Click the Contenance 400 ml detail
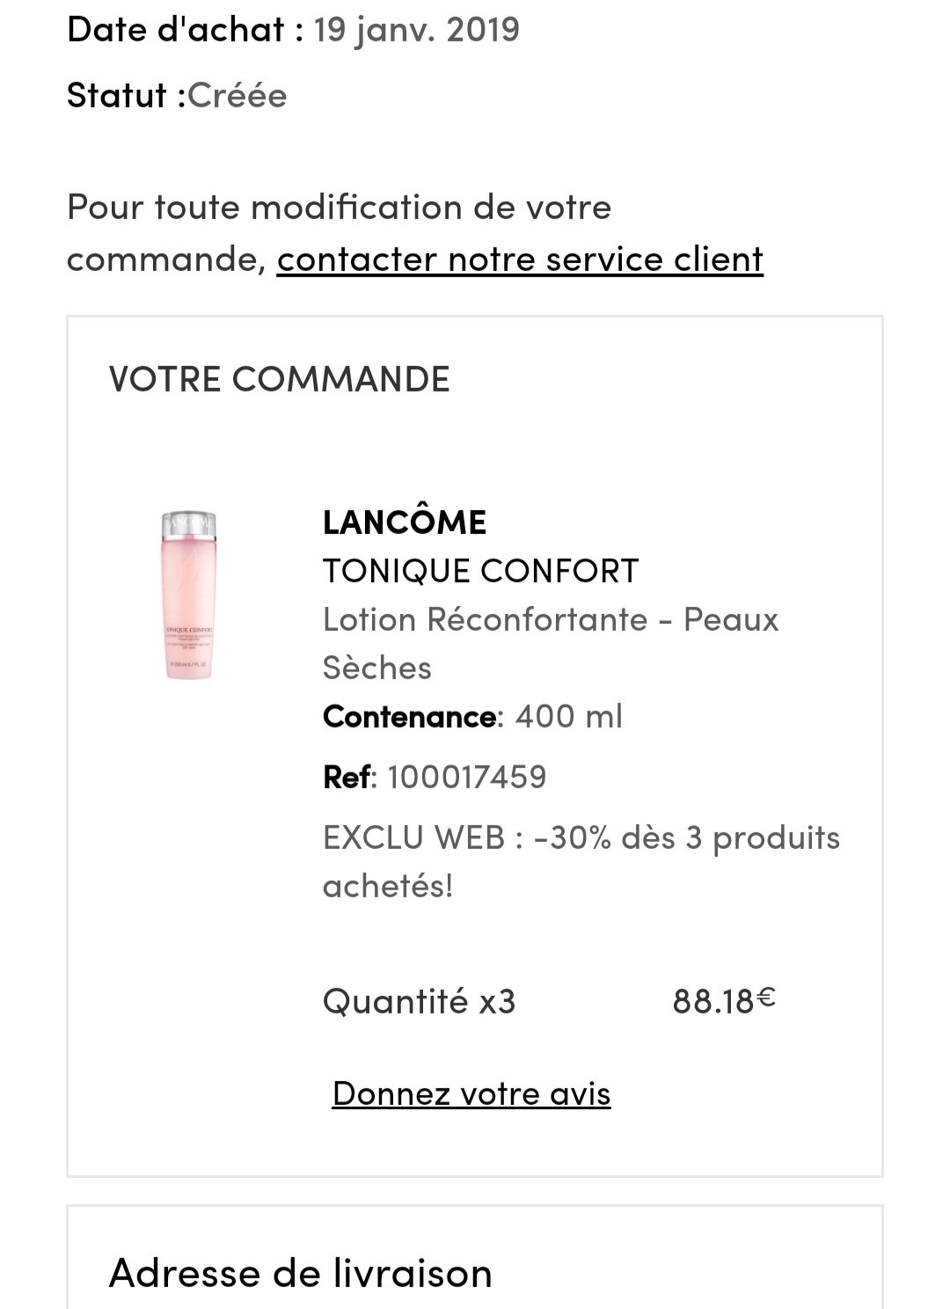The width and height of the screenshot is (950, 1309). coord(472,716)
